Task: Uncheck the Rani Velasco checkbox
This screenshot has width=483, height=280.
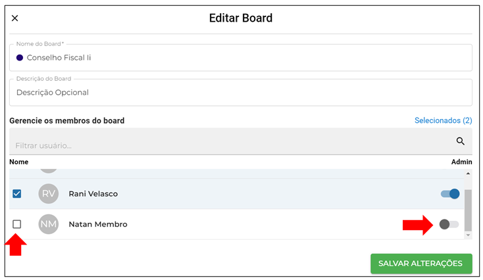Action: 17,193
